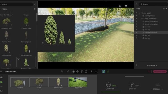Click the library Search field on the left

[x=16, y=4]
